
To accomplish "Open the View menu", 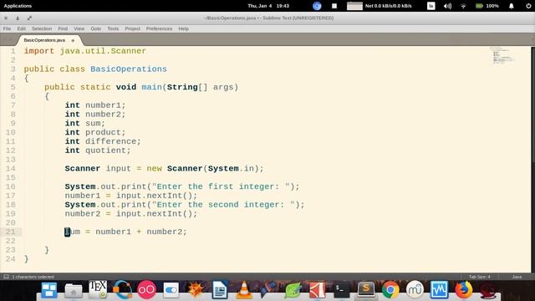I will pyautogui.click(x=79, y=28).
